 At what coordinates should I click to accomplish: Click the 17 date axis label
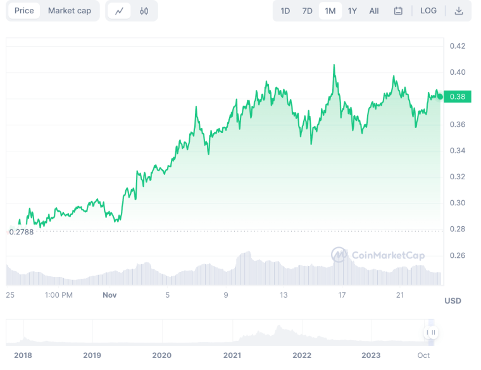pos(342,295)
